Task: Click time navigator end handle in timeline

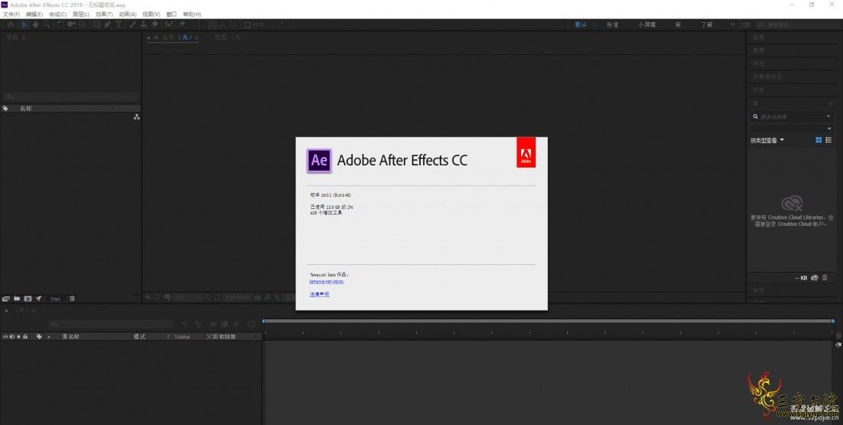Action: point(833,322)
